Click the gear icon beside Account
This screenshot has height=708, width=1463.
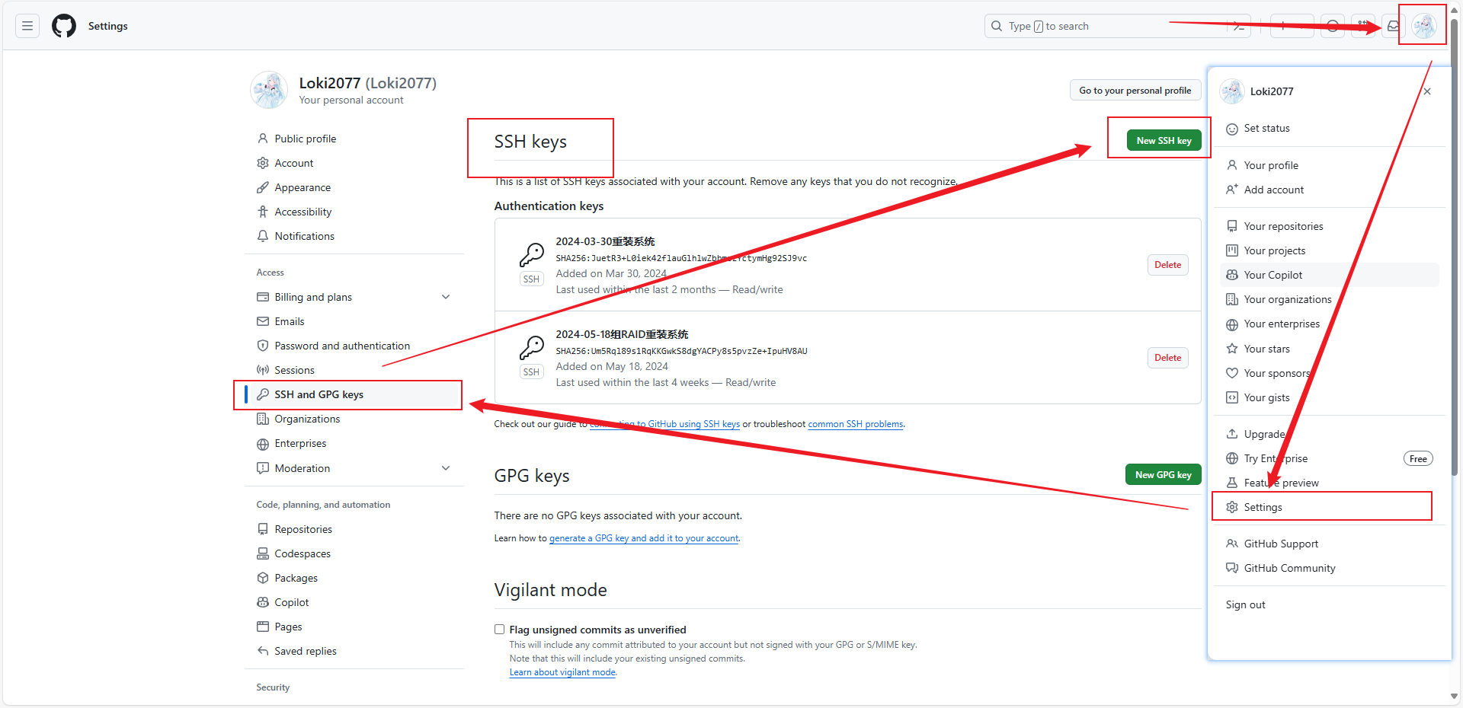tap(263, 163)
